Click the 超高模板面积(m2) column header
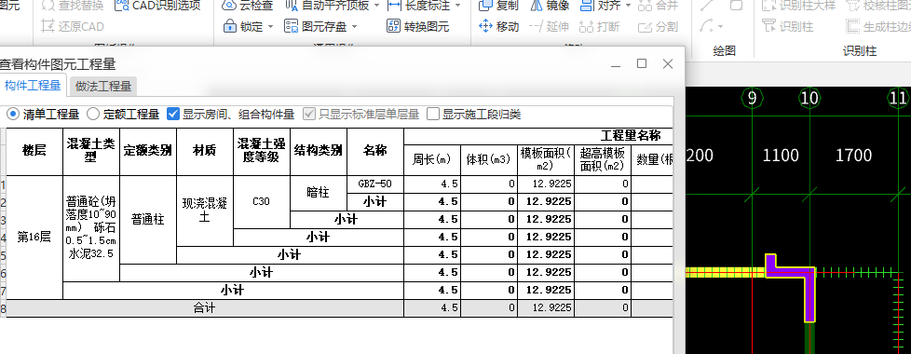 click(603, 160)
